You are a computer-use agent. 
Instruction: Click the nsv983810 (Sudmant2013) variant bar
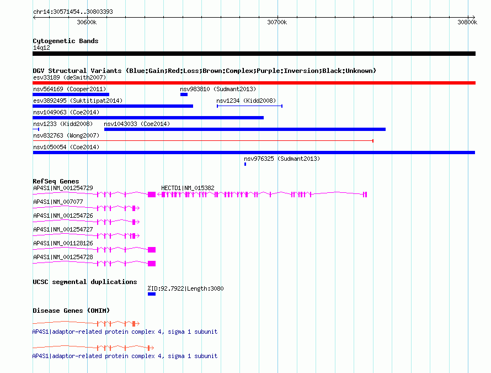(x=184, y=94)
